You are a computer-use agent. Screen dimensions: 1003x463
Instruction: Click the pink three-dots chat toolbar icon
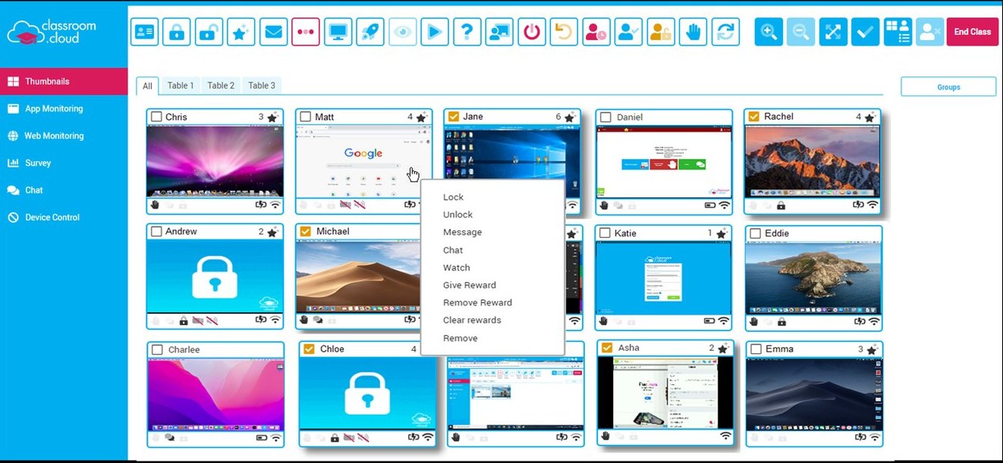305,32
